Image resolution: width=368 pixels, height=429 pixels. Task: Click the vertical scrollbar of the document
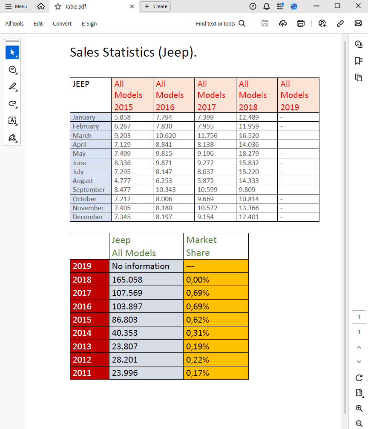(x=345, y=213)
